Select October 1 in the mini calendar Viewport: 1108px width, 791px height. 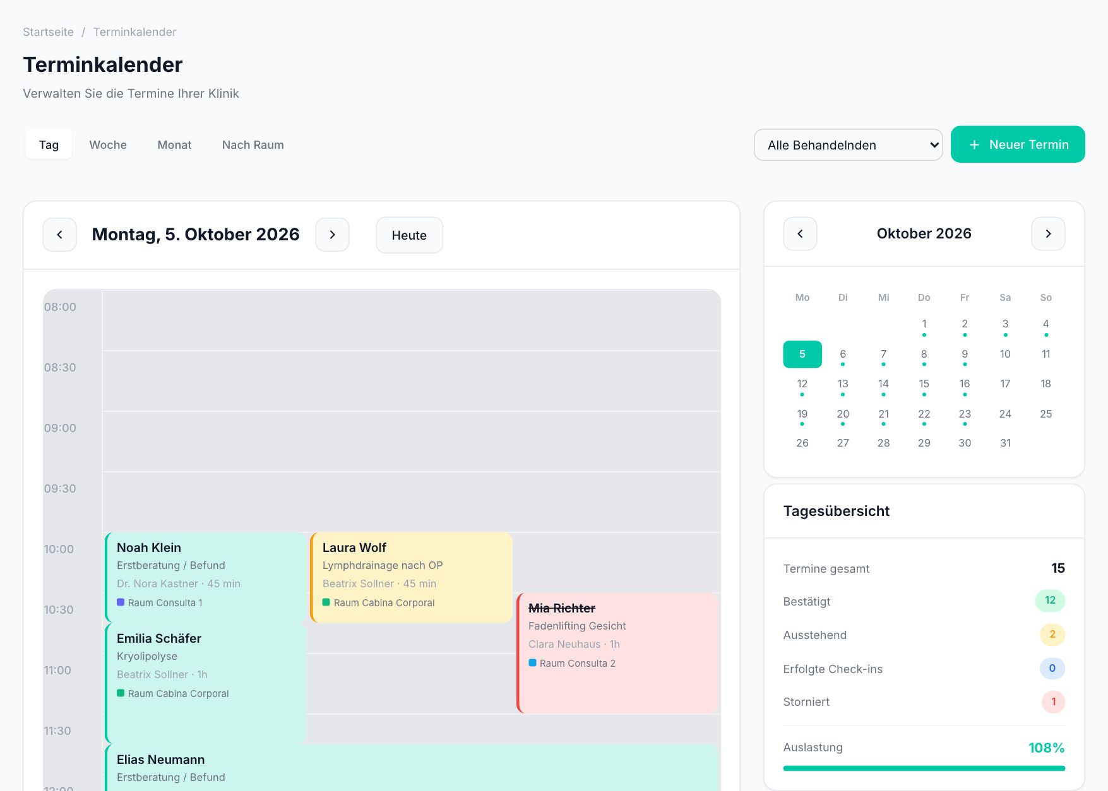pyautogui.click(x=924, y=324)
